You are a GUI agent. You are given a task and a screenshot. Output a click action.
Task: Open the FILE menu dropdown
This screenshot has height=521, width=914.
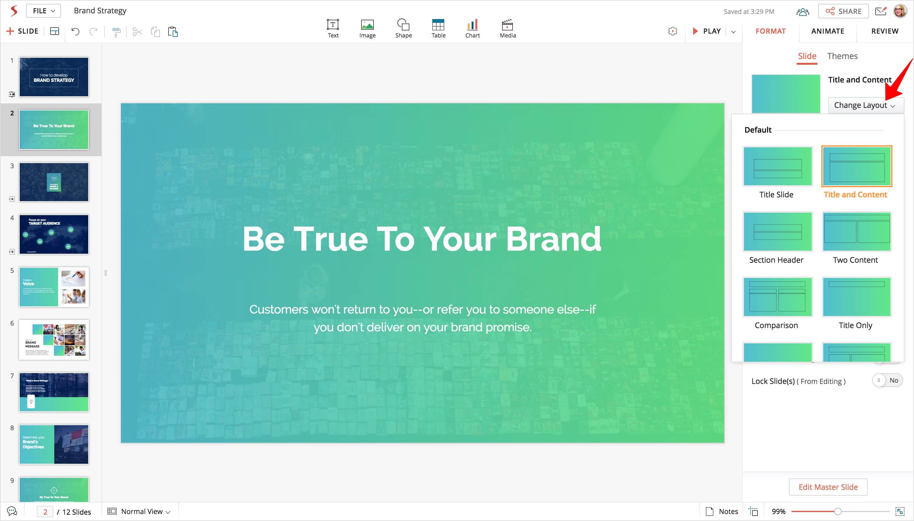tap(43, 11)
